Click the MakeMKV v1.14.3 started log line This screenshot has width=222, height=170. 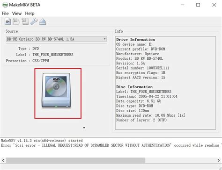pos(42,141)
